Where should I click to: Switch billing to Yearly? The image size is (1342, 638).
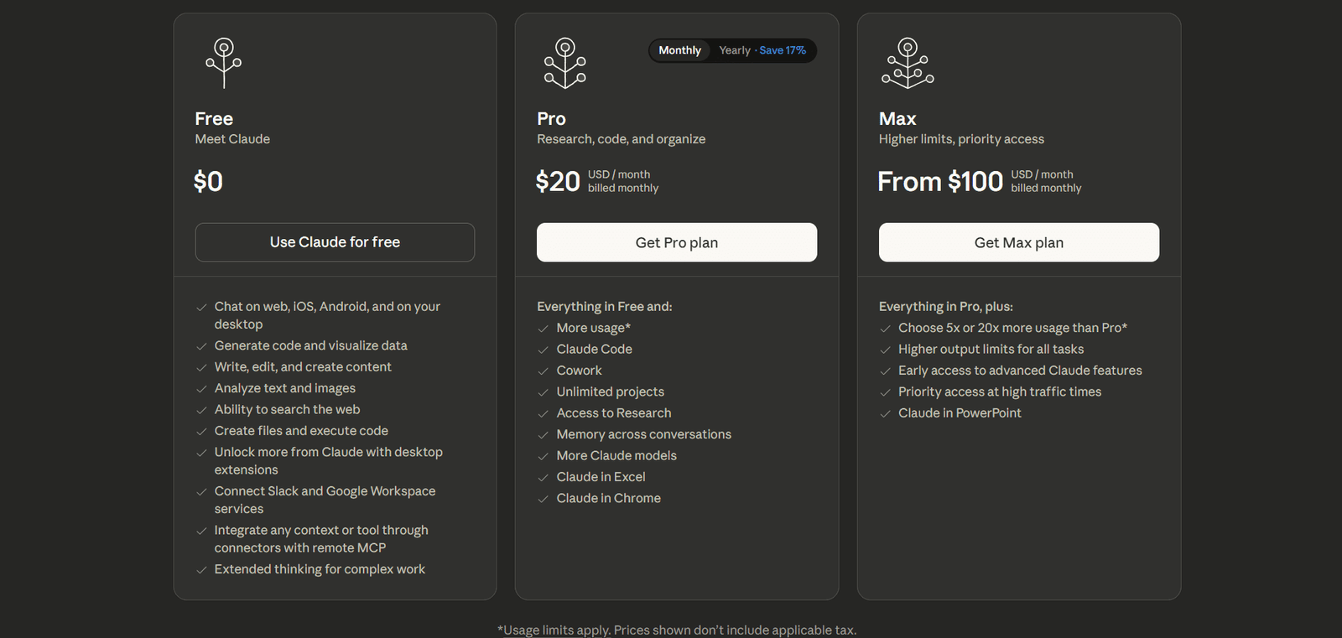(734, 50)
